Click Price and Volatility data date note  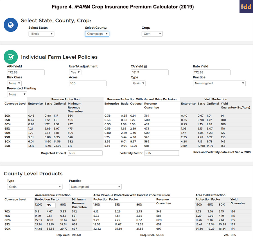(222, 152)
